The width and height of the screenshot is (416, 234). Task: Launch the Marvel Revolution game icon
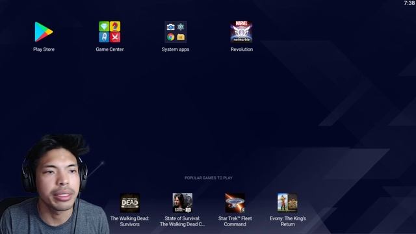(x=241, y=32)
